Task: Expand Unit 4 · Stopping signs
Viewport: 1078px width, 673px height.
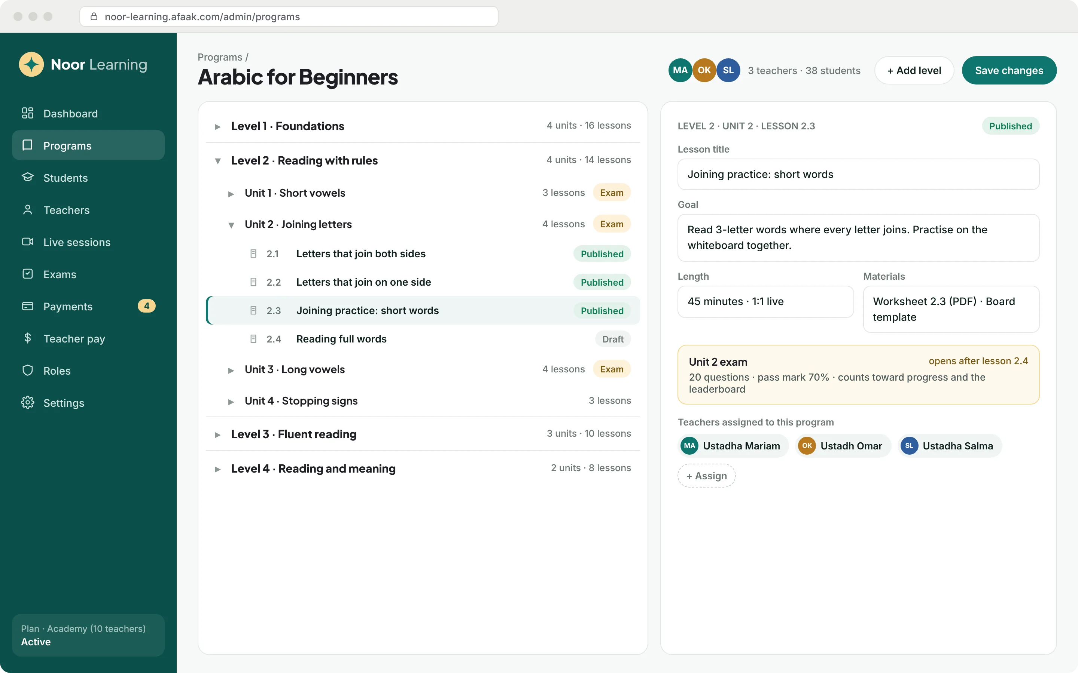Action: [231, 402]
